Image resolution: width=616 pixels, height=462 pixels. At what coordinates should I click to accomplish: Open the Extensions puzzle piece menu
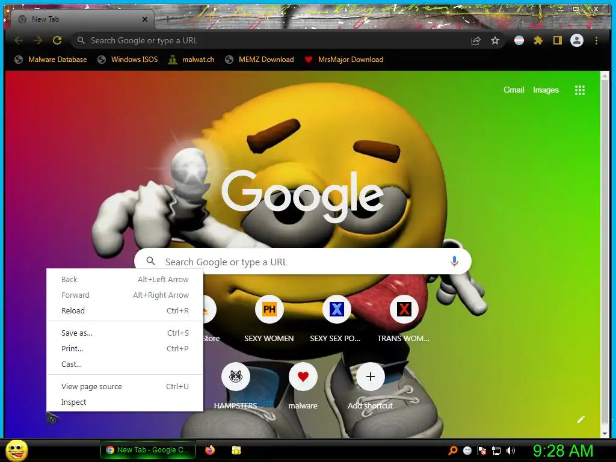point(538,40)
